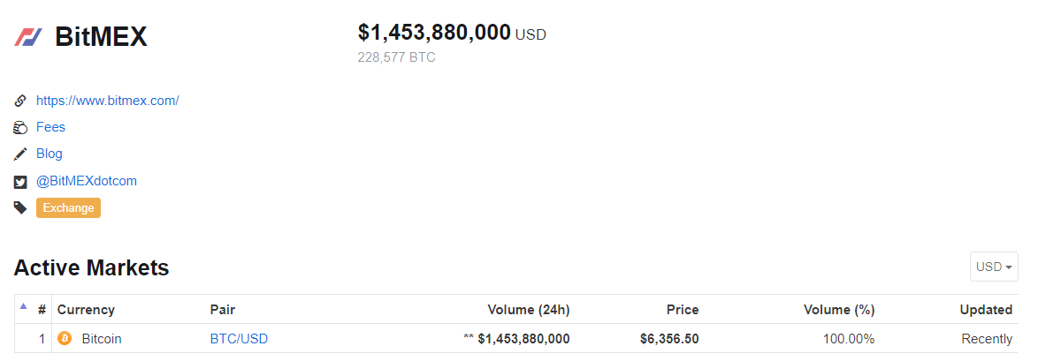Open the @BitMEXdotcom Twitter link
1038x361 pixels.
[87, 181]
